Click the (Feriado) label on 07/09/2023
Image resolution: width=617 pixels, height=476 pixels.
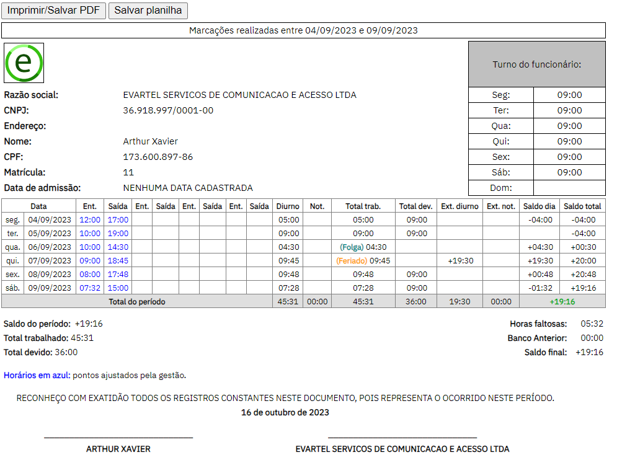pyautogui.click(x=352, y=261)
